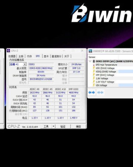Click the CPU-Z logo icon in title bar
This screenshot has width=133, height=167.
coord(8,51)
